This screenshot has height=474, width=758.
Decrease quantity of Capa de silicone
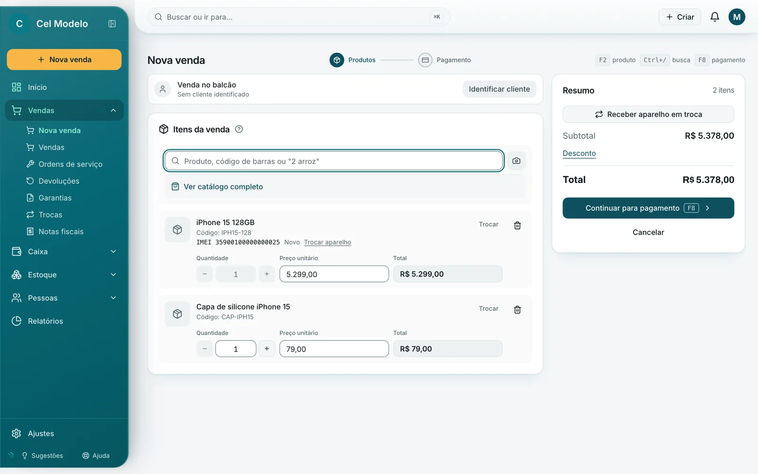[x=205, y=349]
